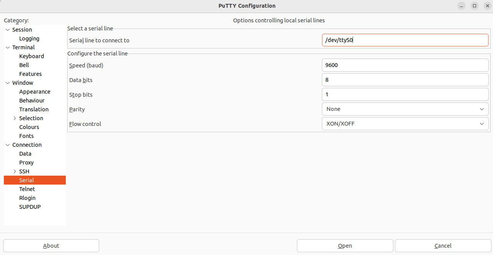The width and height of the screenshot is (493, 255).
Task: Open Translation settings
Action: [34, 109]
